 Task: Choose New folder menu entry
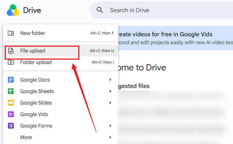pyautogui.click(x=61, y=33)
